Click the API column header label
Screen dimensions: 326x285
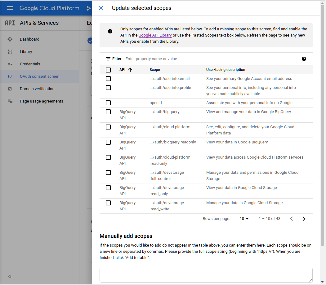click(x=122, y=70)
